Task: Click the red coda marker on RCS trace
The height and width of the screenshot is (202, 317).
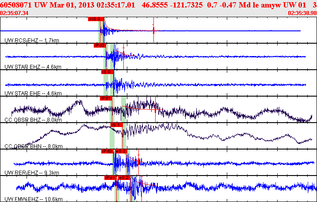Action: coord(153,31)
